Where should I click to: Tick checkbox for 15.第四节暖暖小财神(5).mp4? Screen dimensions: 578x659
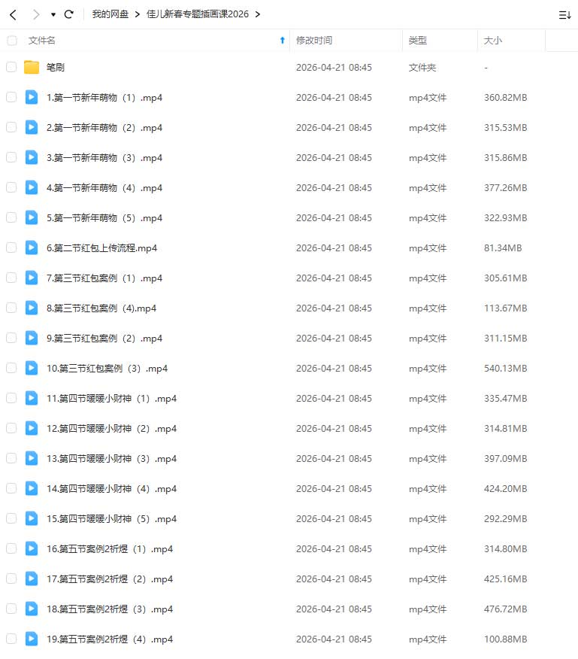(11, 518)
